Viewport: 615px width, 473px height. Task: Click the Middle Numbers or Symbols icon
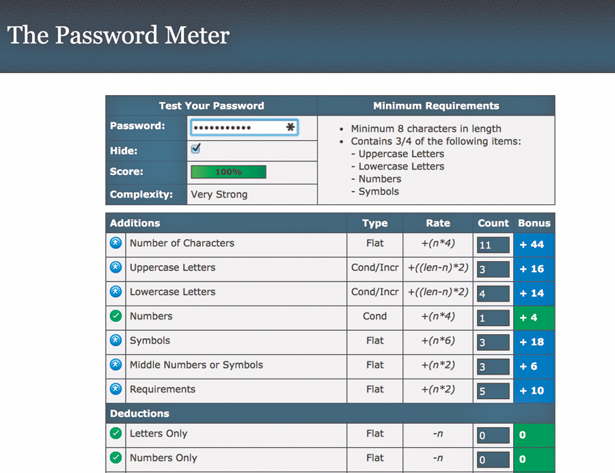pyautogui.click(x=115, y=365)
